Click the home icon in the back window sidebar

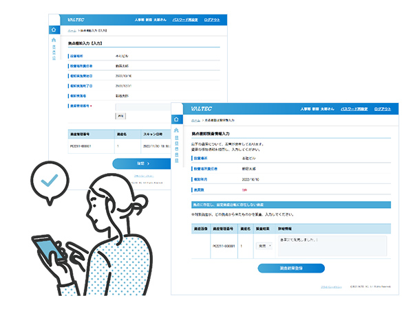tap(54, 30)
